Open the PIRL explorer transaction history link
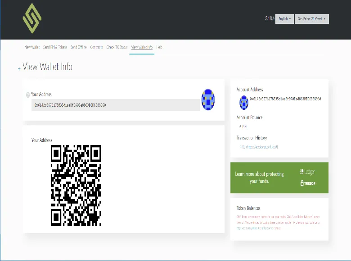This screenshot has height=261, width=351. (259, 147)
